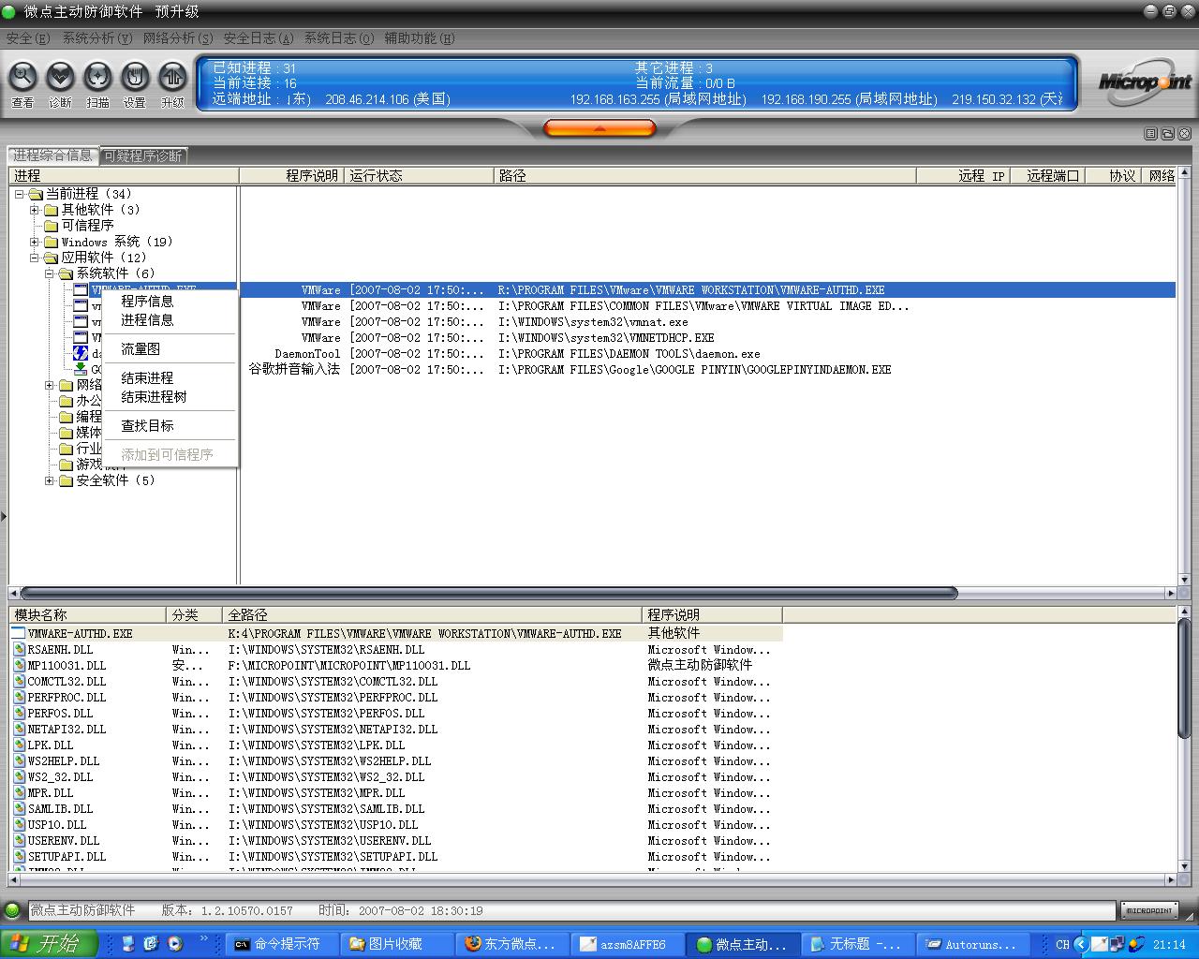Open the 安全日志(A) menu
Screen dimensions: 1199x959
tap(259, 38)
